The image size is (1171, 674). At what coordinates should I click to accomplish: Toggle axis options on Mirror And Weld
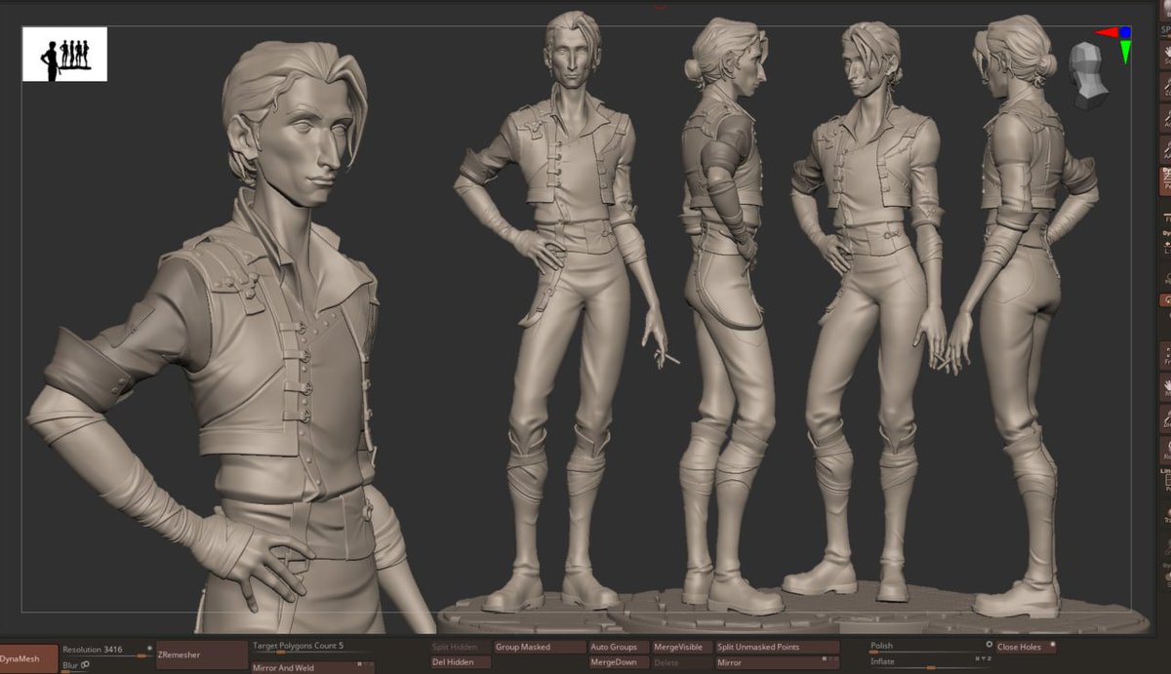[x=365, y=665]
